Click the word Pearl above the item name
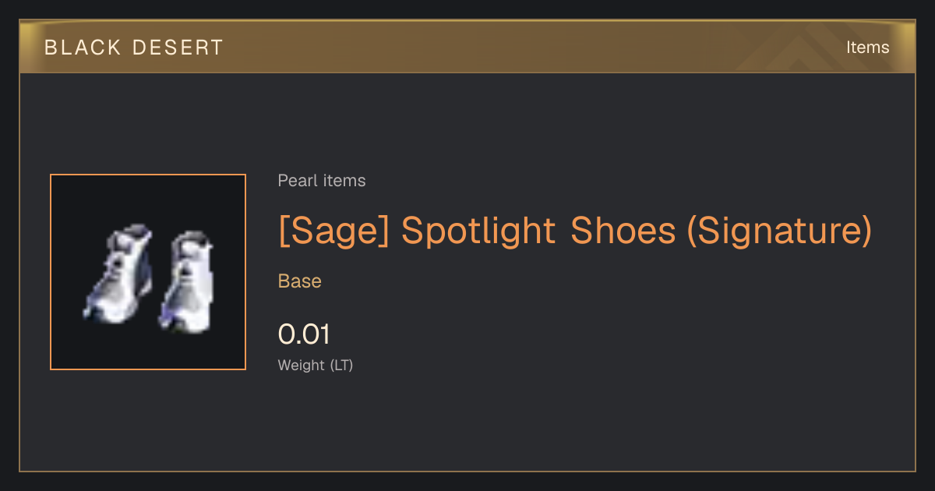Image resolution: width=935 pixels, height=491 pixels. pyautogui.click(x=295, y=181)
